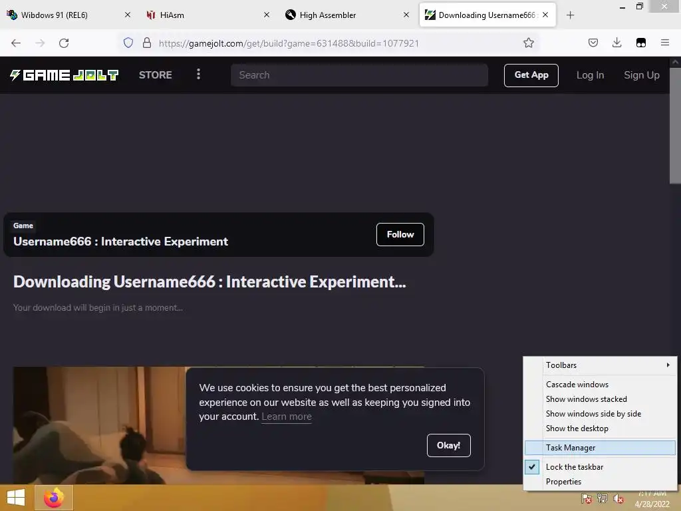Screen dimensions: 681x511
Task: Bookmark this page with the star icon
Action: coord(529,43)
